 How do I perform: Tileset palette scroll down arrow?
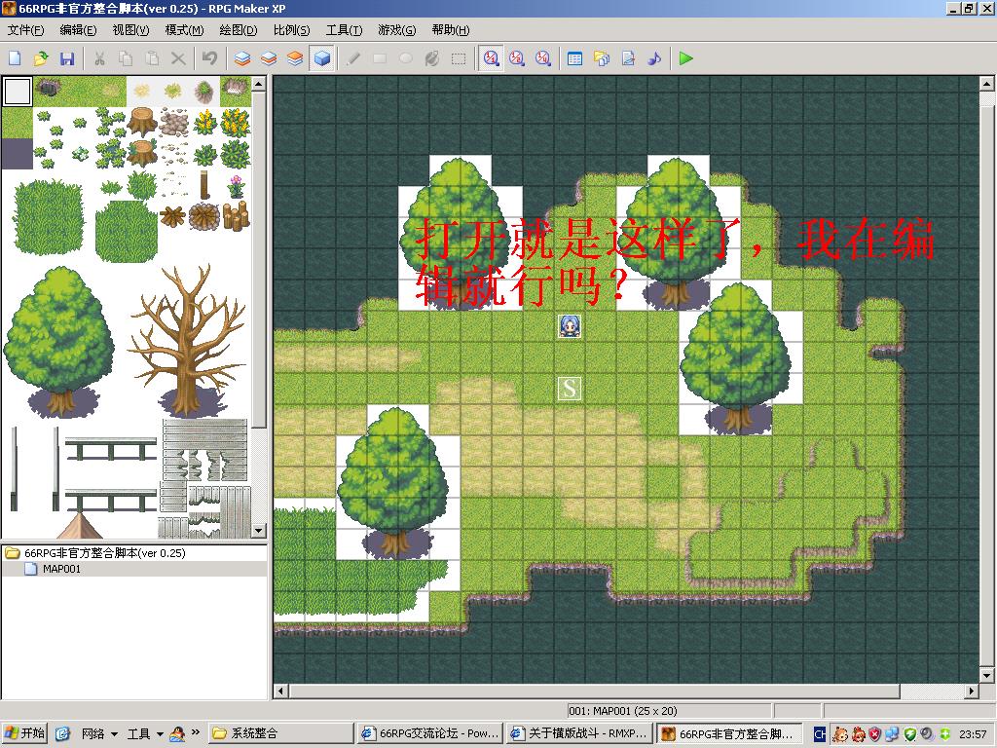point(259,530)
